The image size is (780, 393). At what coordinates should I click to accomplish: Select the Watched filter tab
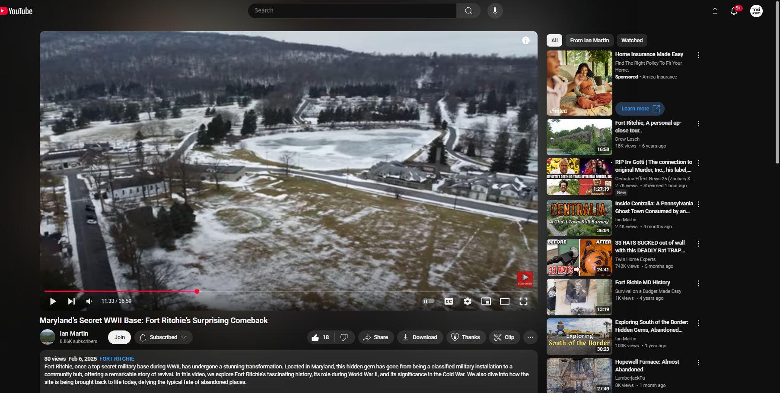pos(632,40)
